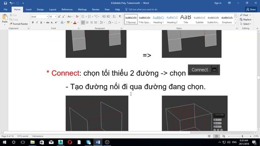Click the Paste icon
The width and height of the screenshot is (260, 146).
pyautogui.click(x=4, y=17)
